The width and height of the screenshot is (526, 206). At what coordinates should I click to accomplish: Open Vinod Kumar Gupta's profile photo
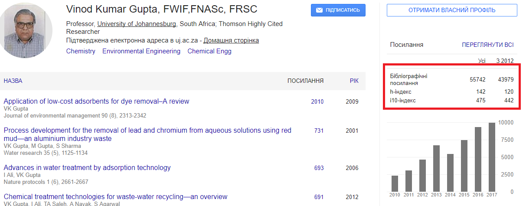(x=26, y=31)
